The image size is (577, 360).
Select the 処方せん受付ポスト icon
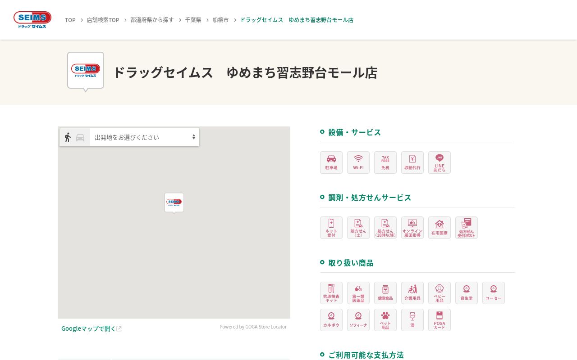click(x=467, y=228)
